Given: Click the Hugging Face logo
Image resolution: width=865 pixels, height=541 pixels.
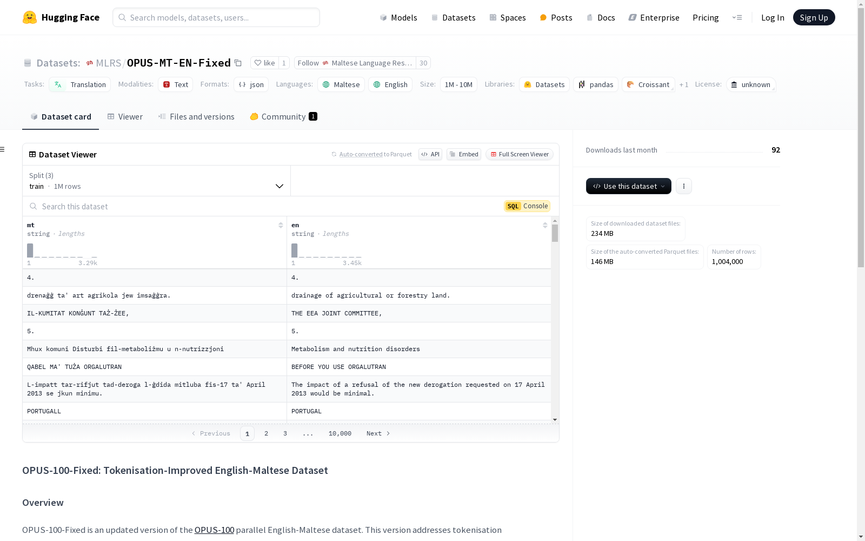Looking at the screenshot, I should (61, 17).
